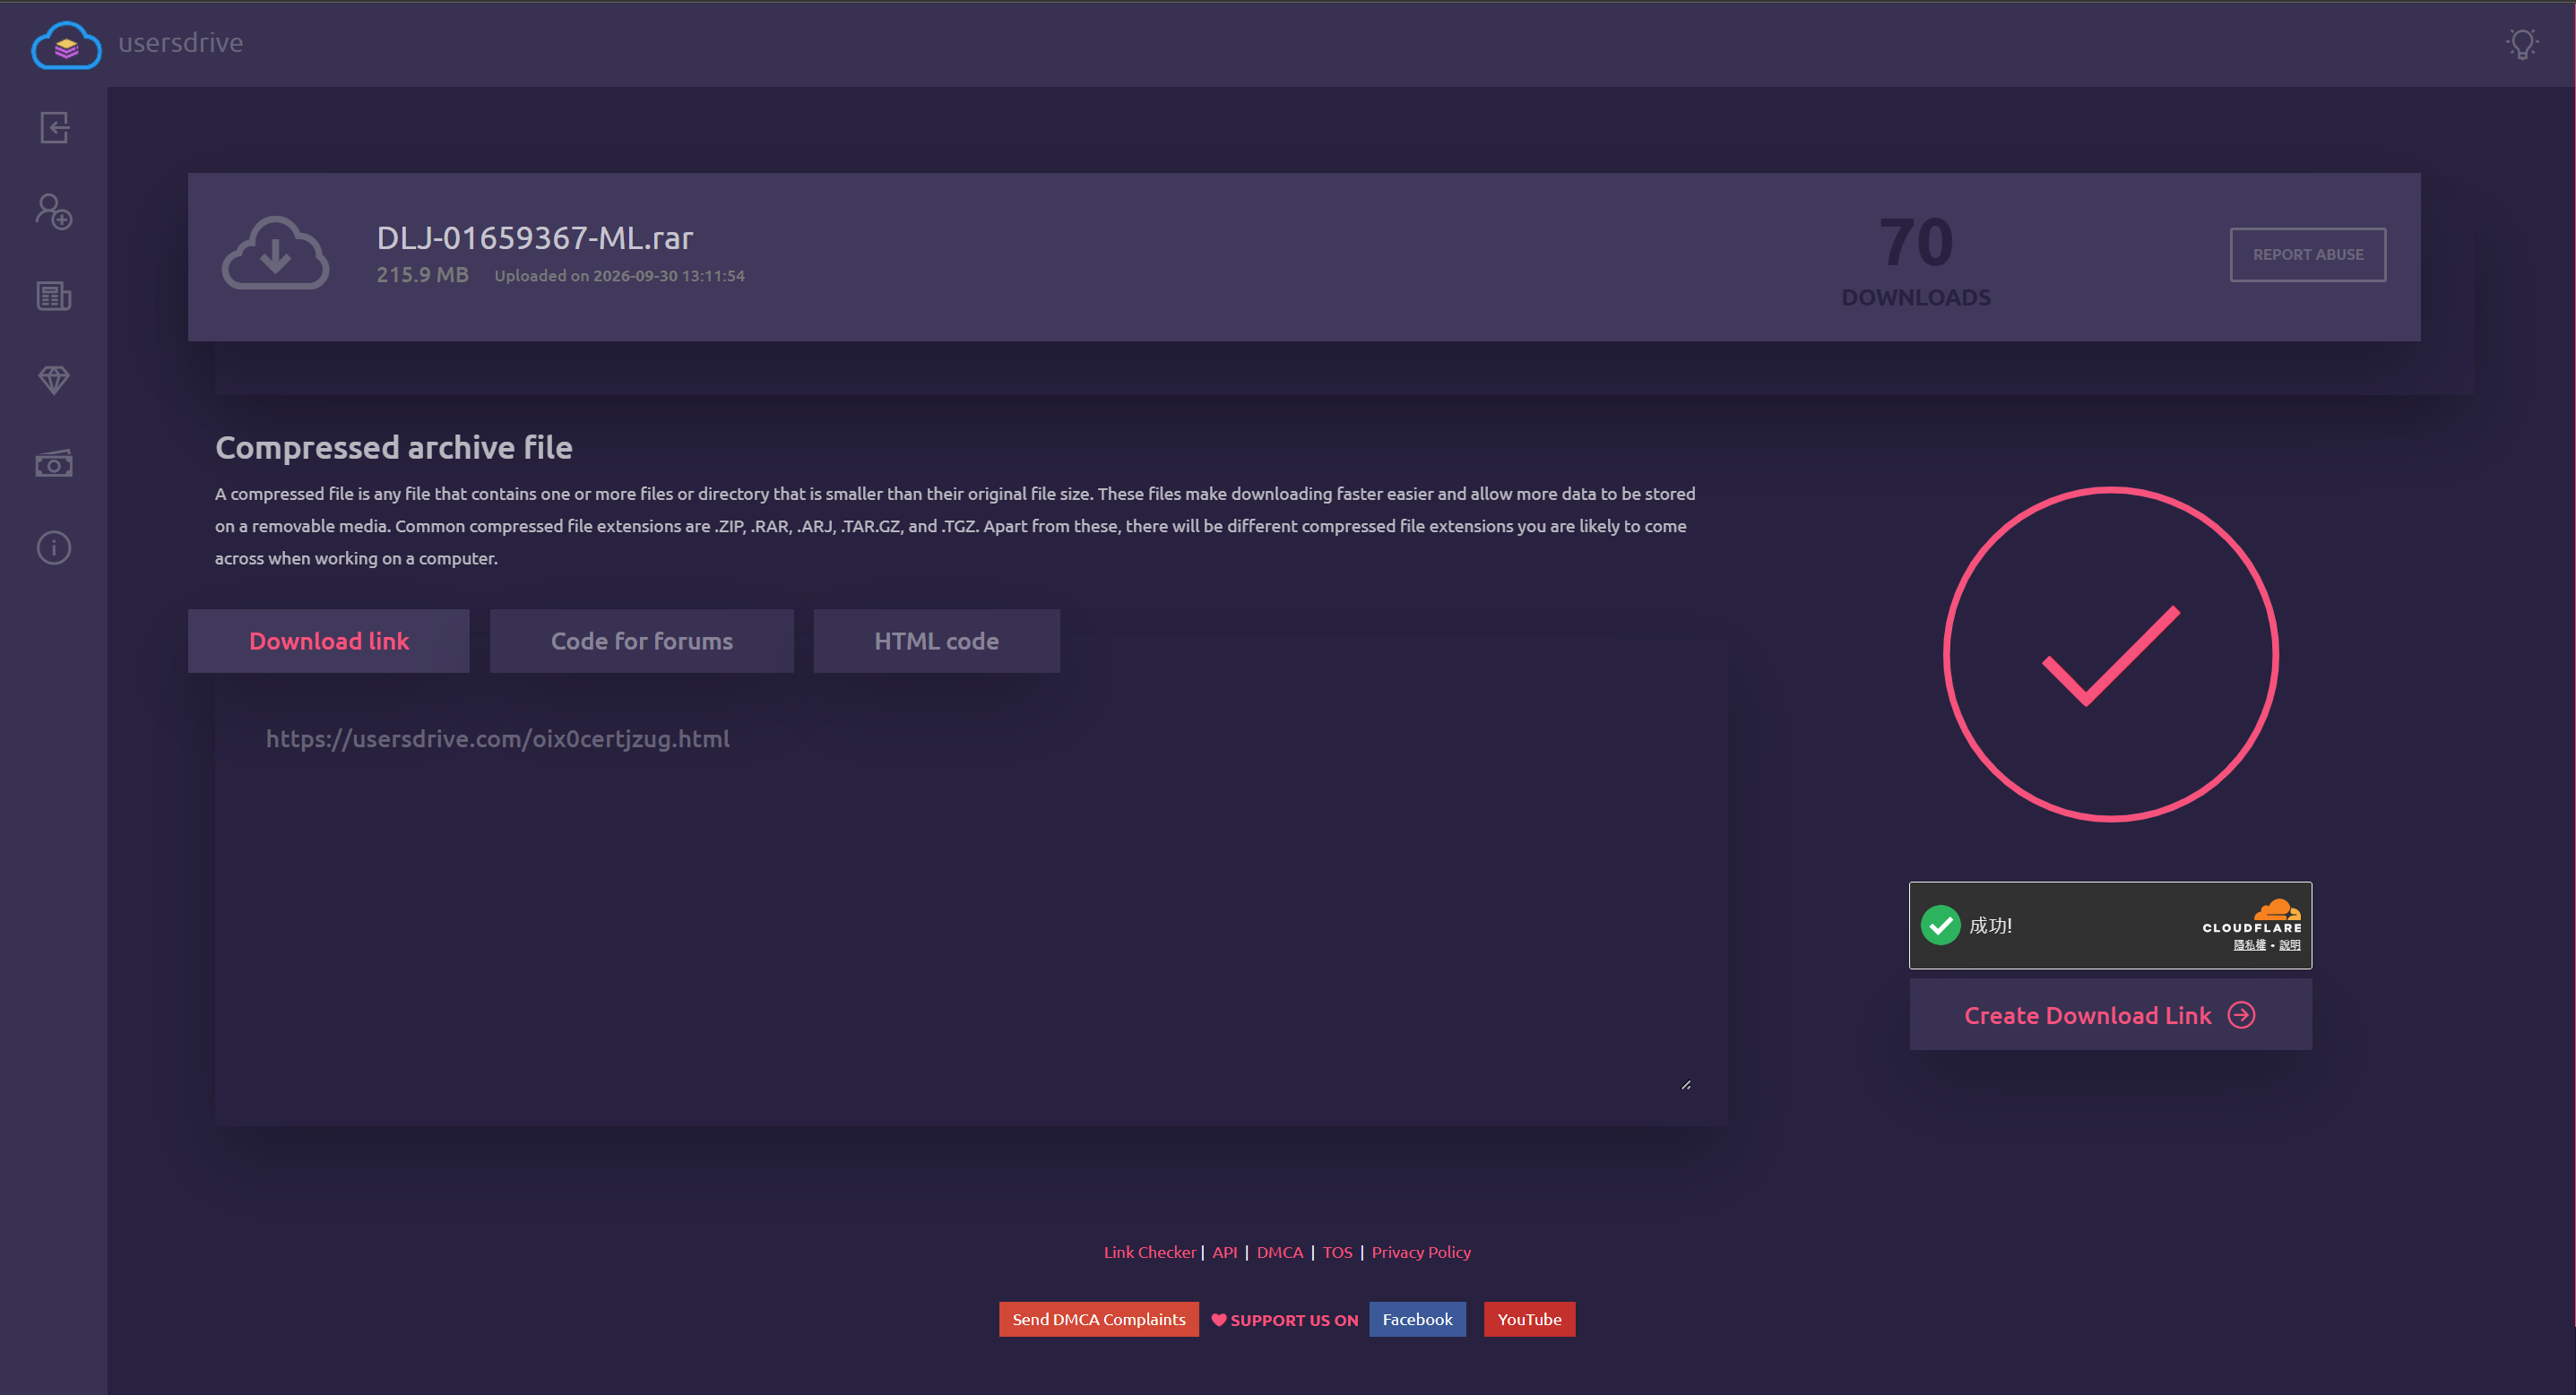Click the green Cloudflare success checkmark
This screenshot has height=1395, width=2576.
tap(1940, 926)
